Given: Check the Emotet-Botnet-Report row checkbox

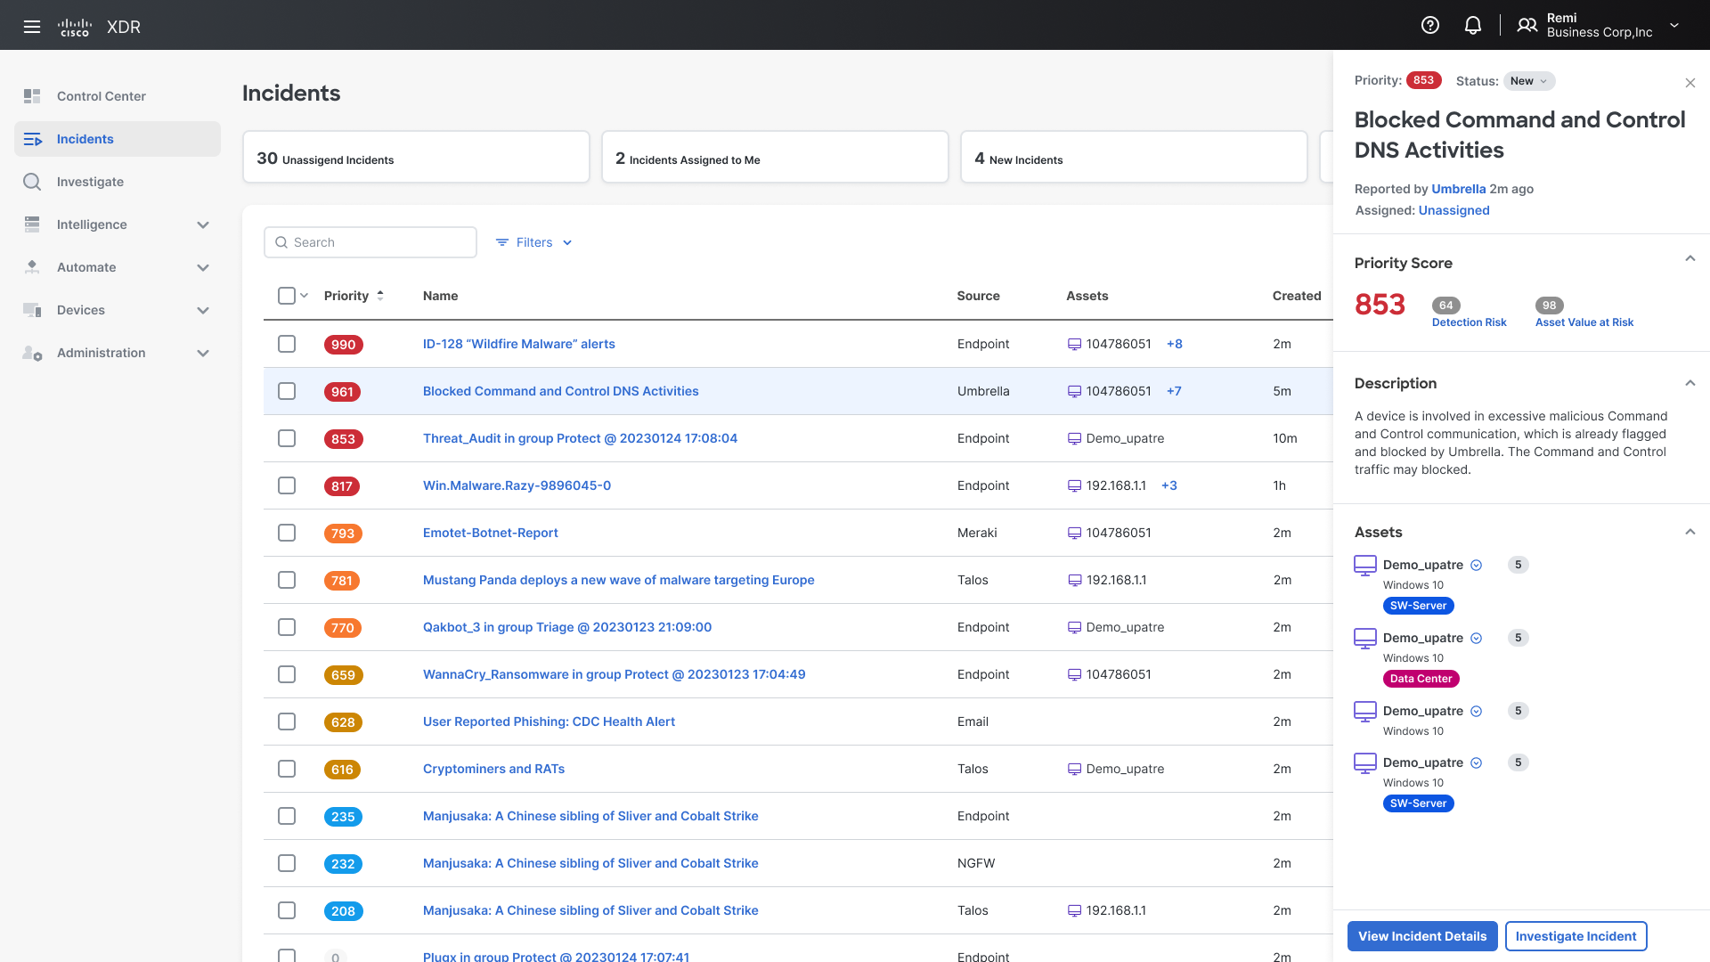Looking at the screenshot, I should (287, 533).
